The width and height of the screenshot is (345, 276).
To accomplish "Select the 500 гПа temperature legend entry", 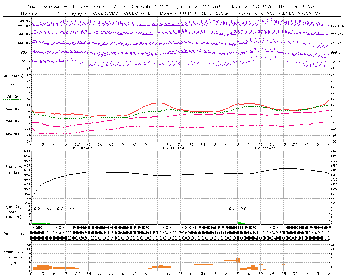I will coord(13,134).
